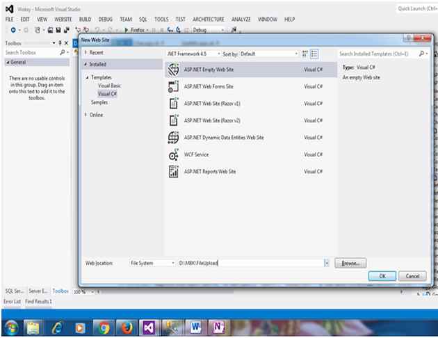Pin the Toolbox panel with pushpin icon

60,43
